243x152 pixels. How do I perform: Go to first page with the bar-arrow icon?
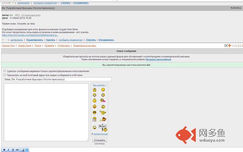point(226,46)
